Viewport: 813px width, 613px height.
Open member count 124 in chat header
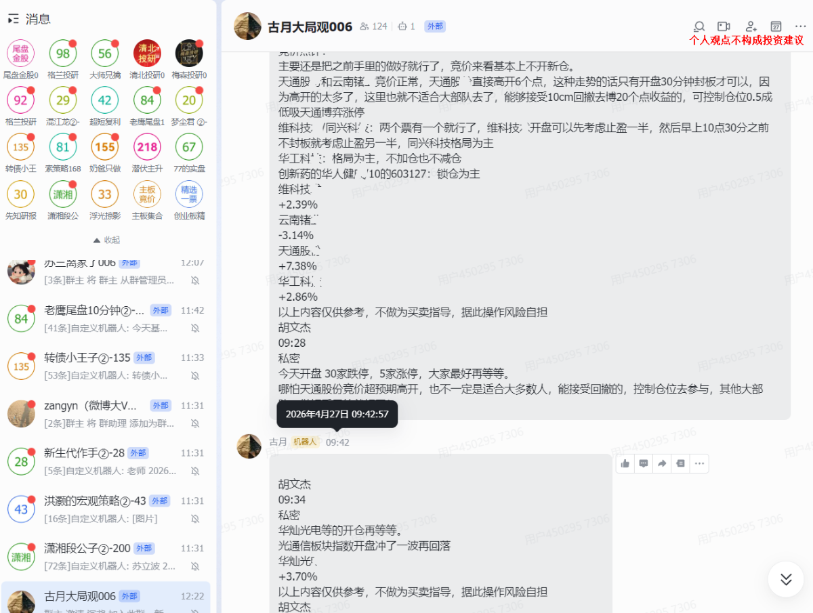coord(373,26)
